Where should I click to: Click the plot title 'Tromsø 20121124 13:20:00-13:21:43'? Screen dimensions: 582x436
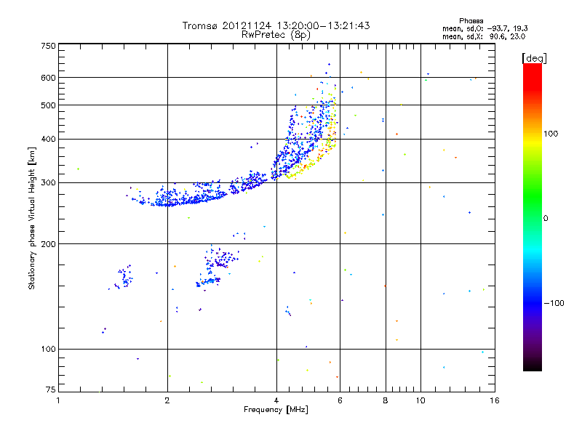click(x=276, y=25)
